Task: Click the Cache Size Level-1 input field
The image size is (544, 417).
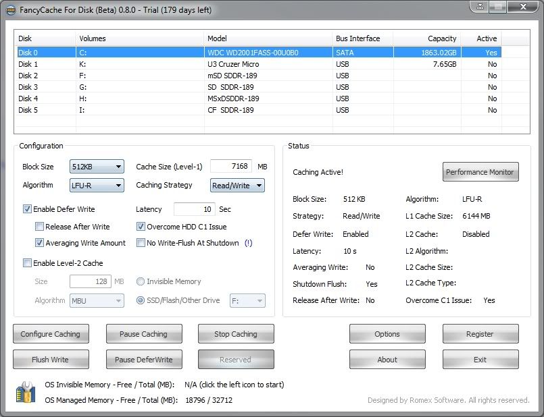Action: click(x=230, y=166)
